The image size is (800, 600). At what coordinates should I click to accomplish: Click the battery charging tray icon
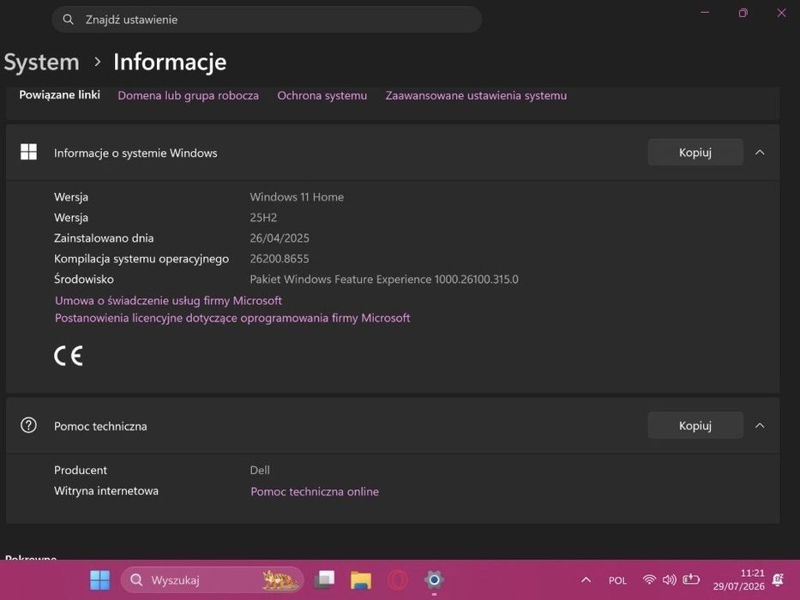[691, 579]
